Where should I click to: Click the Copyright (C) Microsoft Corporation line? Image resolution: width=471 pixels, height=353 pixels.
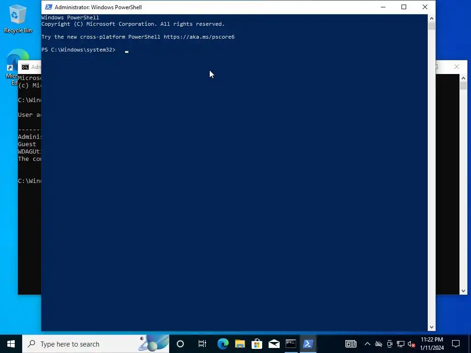tap(133, 24)
